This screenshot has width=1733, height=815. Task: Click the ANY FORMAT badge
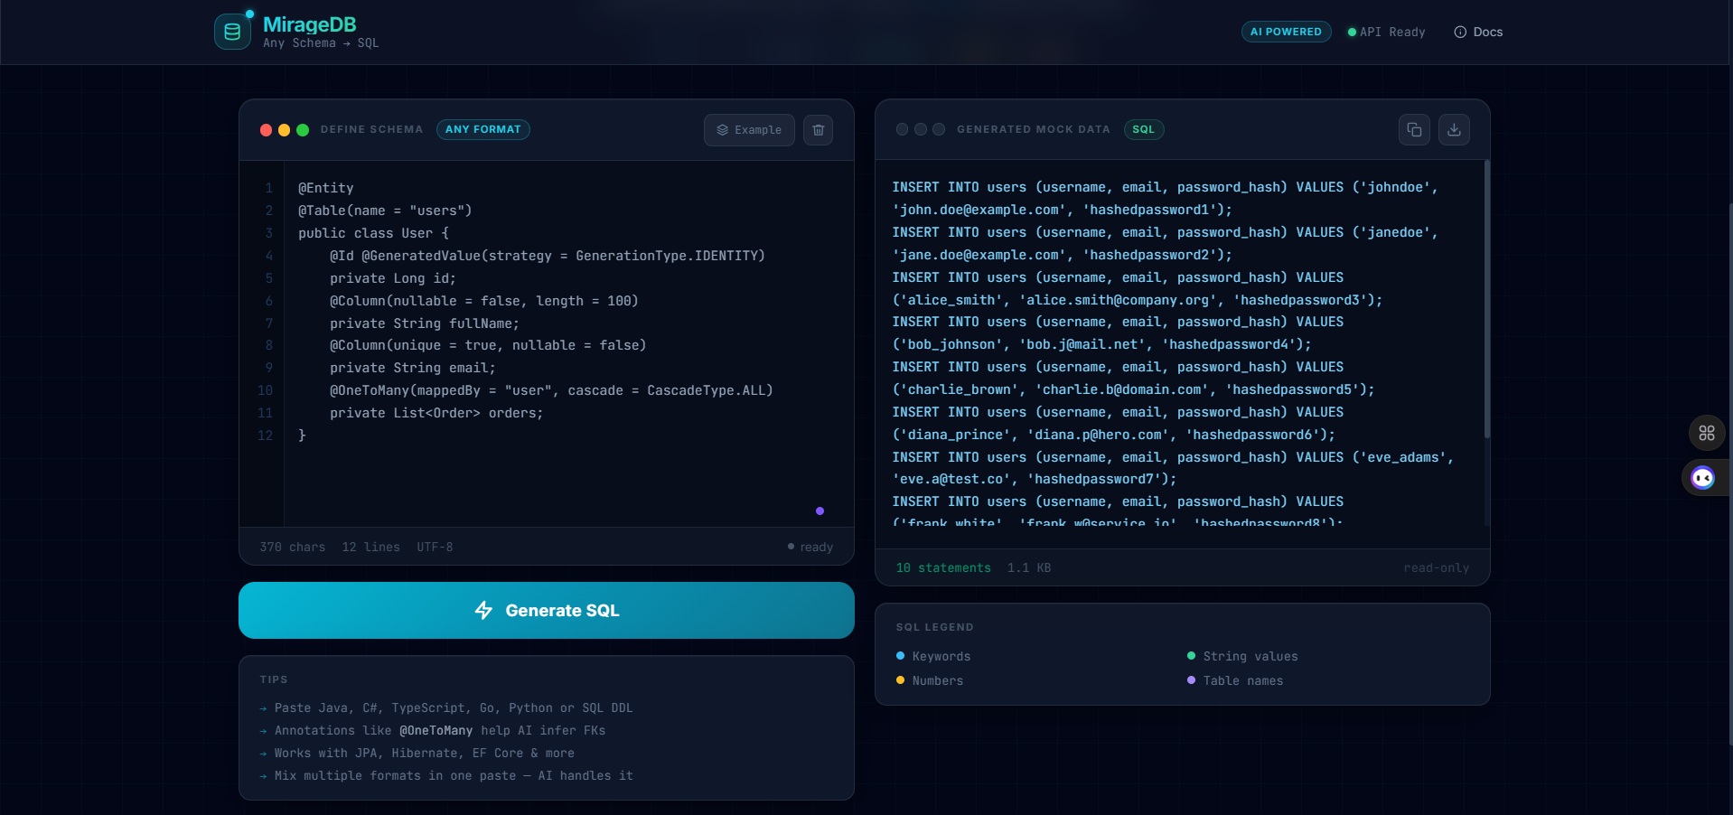[483, 129]
